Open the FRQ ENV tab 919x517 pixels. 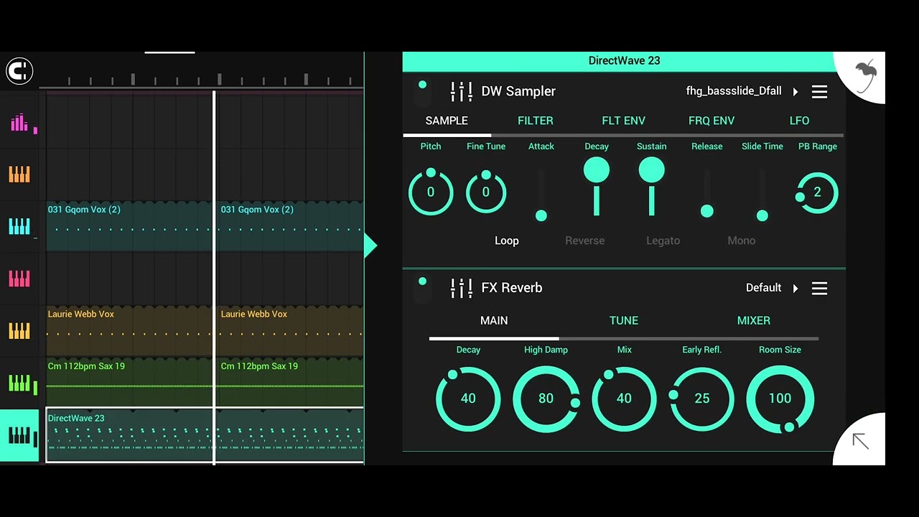(x=712, y=121)
